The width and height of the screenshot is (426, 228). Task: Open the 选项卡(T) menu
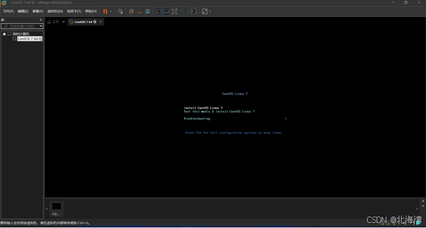[x=74, y=11]
